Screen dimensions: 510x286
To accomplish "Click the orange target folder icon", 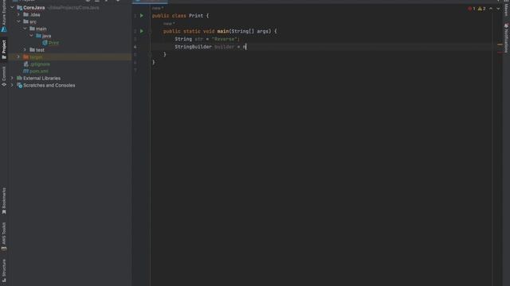I will click(x=25, y=57).
